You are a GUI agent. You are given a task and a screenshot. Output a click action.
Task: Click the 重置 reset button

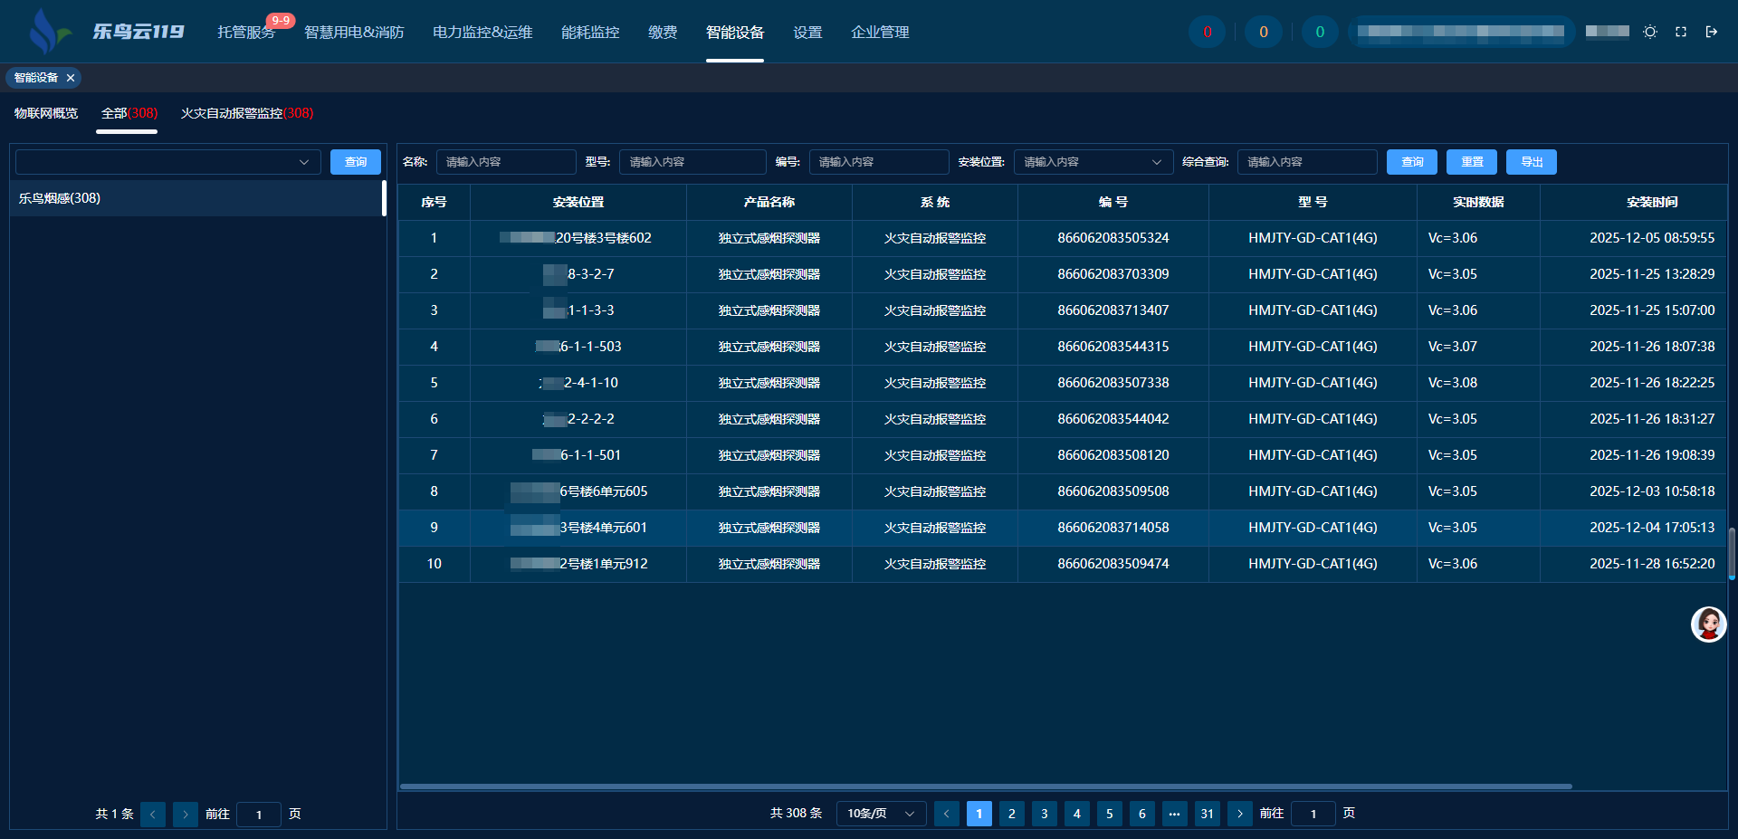pos(1471,162)
